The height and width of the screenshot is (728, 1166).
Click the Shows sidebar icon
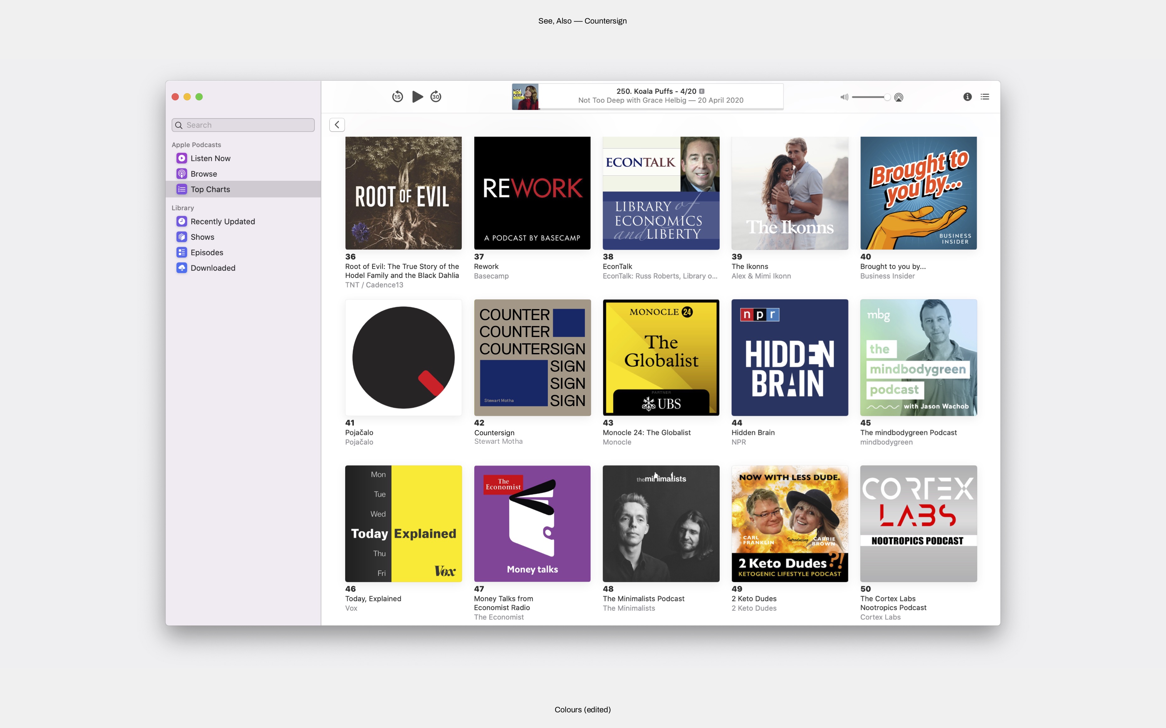coord(182,237)
